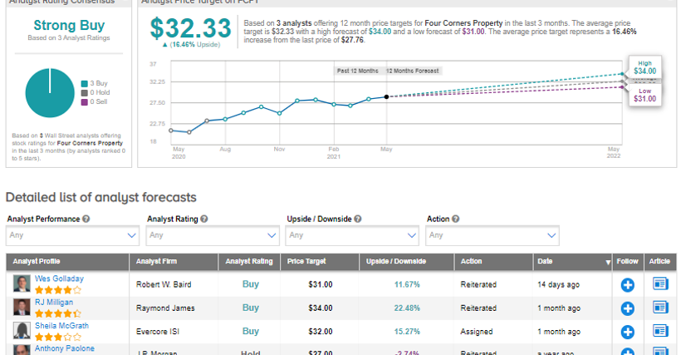Screen dimensions: 681x355
Task: Click gray Hold legend color swatch
Action: [84, 92]
